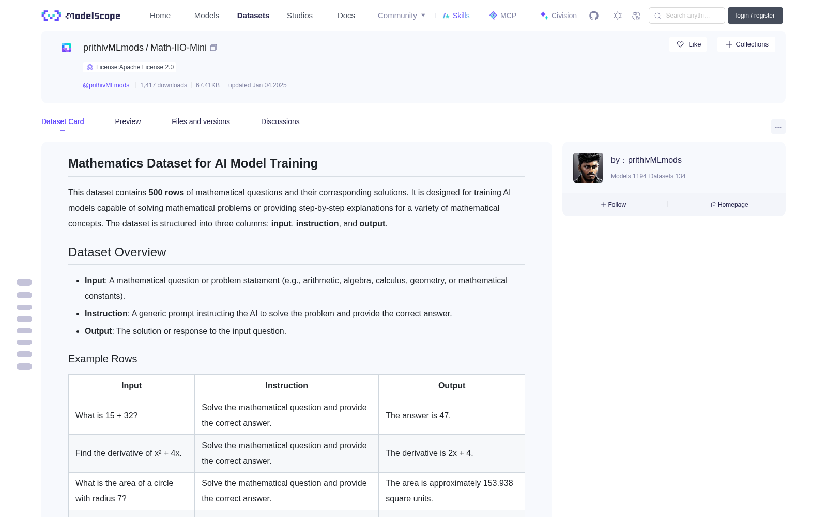The image size is (827, 517).
Task: Open prithivMLmods profile picture
Action: pos(588,168)
